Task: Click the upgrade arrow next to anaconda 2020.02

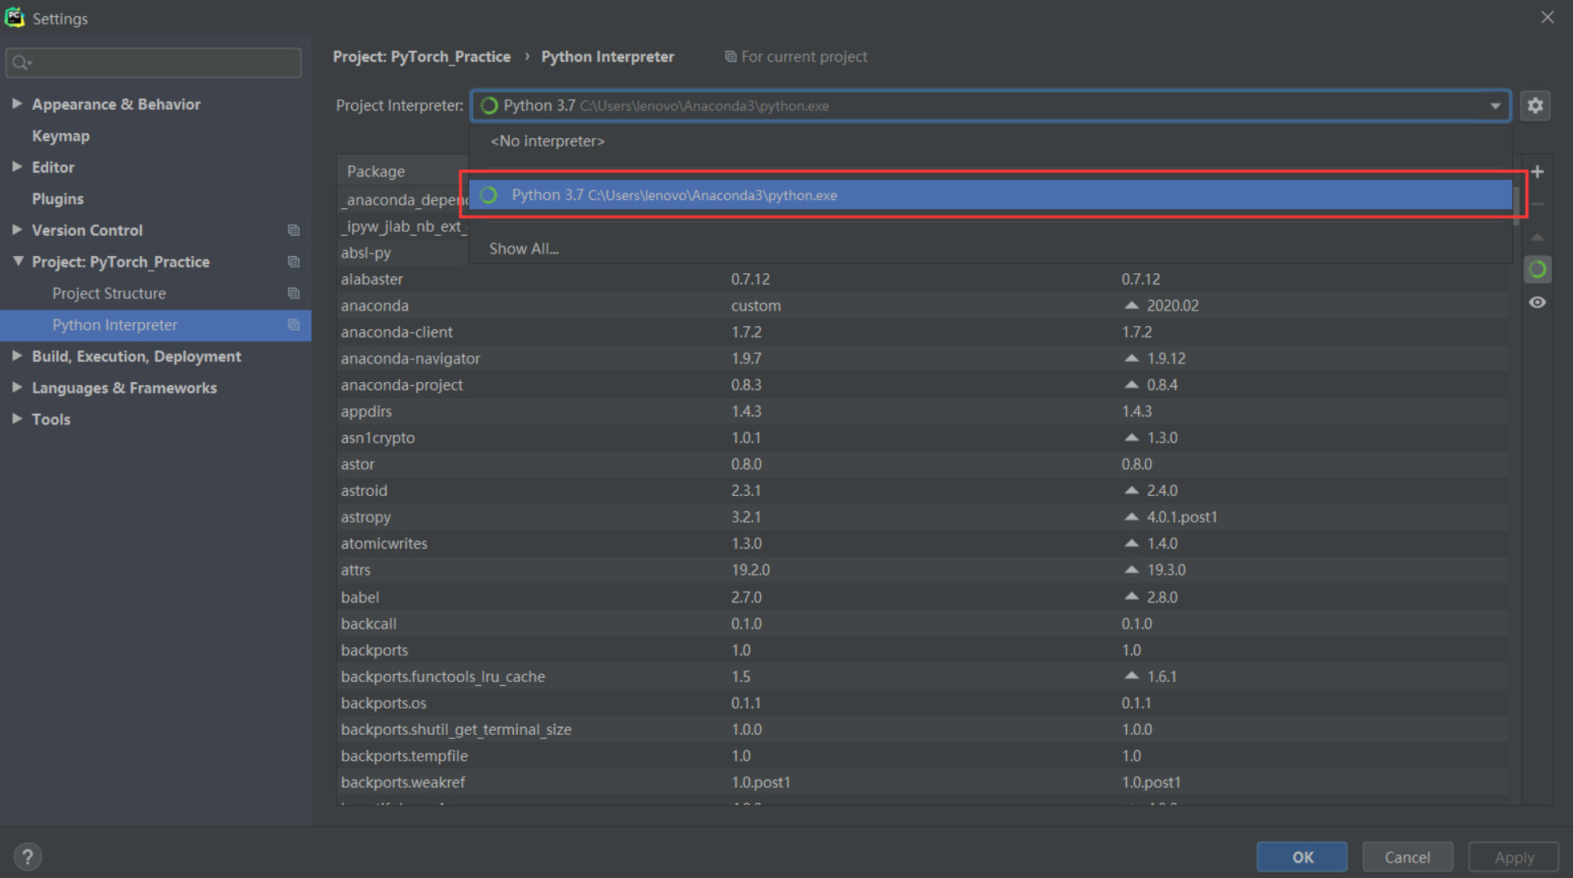Action: [1132, 306]
